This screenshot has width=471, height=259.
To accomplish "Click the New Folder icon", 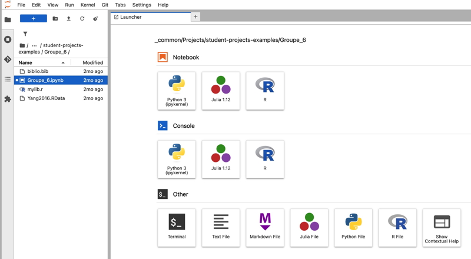I will (x=55, y=19).
